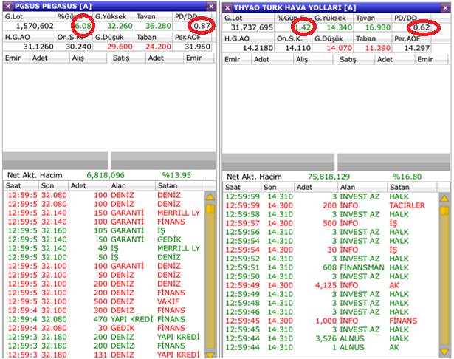Select PGSUS On.S.K. value 30.240

(x=78, y=47)
